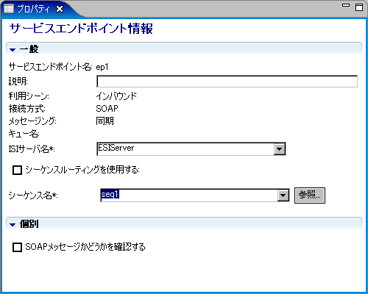This screenshot has width=368, height=294.
Task: Click the サービスエンドポイント名 label
Action: point(51,67)
